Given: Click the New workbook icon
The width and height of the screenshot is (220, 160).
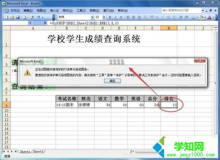Looking at the screenshot, I should coord(7,17).
